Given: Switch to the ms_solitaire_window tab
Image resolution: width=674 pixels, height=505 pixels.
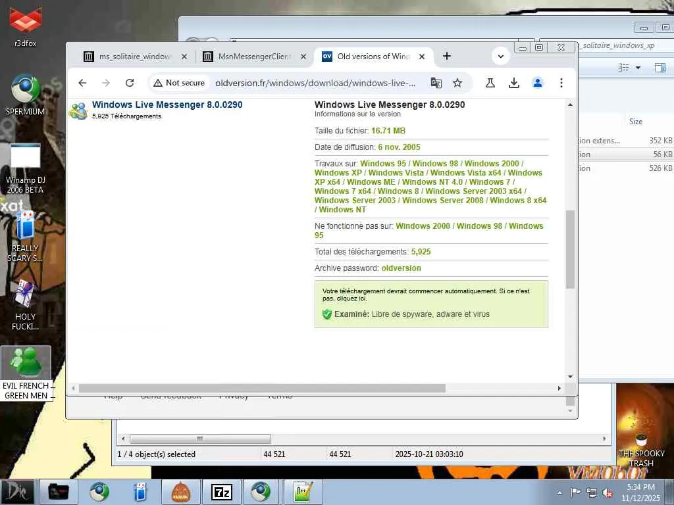Looking at the screenshot, I should tap(134, 57).
